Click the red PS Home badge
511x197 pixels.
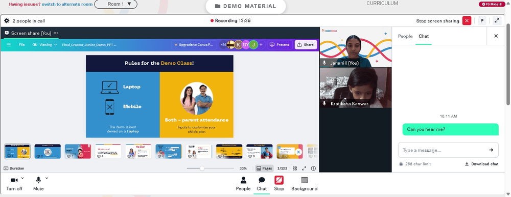click(492, 4)
